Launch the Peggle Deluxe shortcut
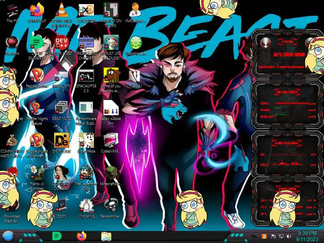Viewport: 324px width, 243px height. point(37,78)
